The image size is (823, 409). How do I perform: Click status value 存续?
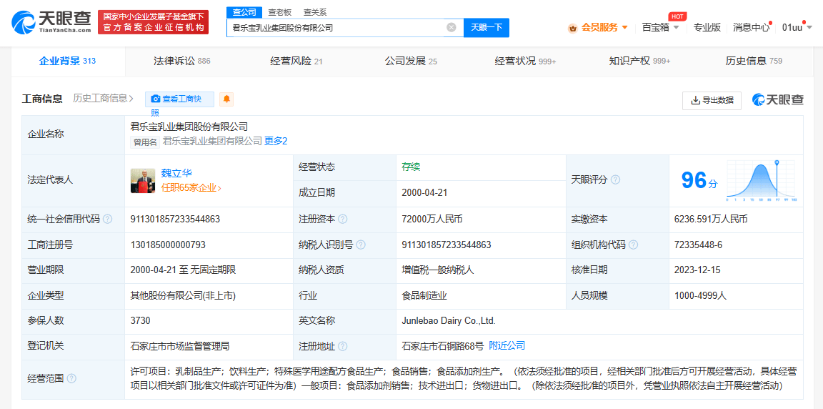point(411,167)
